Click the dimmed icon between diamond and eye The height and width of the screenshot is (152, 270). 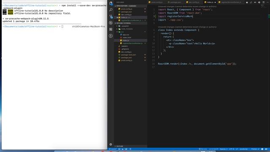click(x=251, y=3)
